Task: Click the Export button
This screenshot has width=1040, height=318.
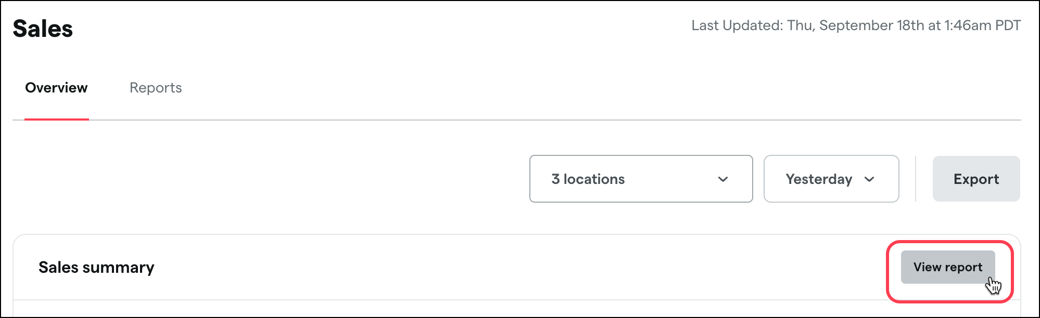Action: (976, 179)
